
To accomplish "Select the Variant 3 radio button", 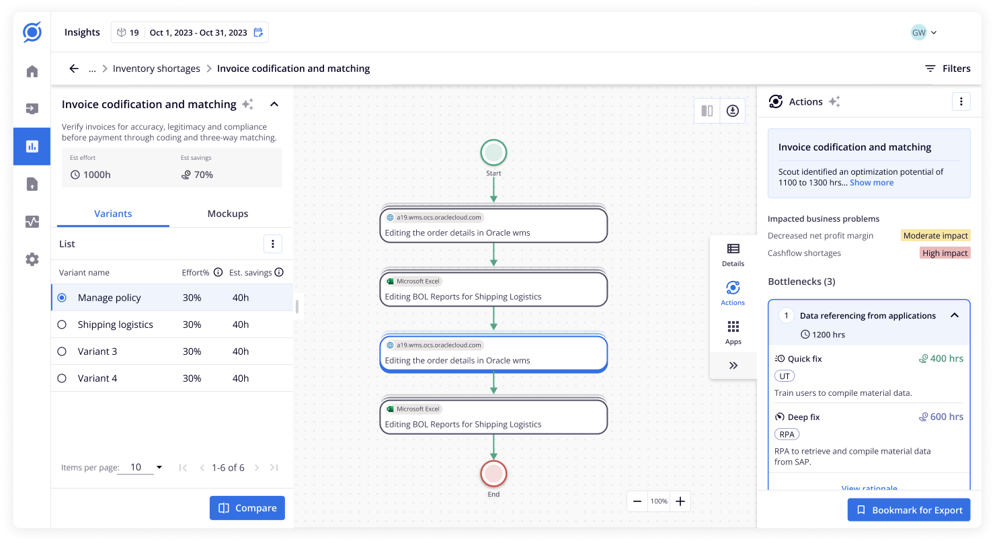I will tap(62, 351).
